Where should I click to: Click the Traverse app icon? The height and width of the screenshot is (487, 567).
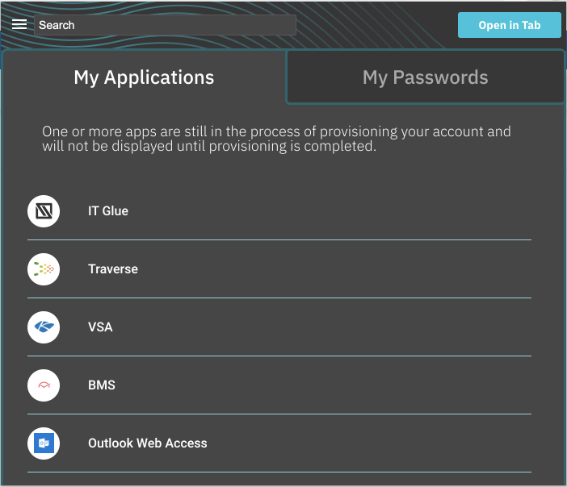coord(44,269)
